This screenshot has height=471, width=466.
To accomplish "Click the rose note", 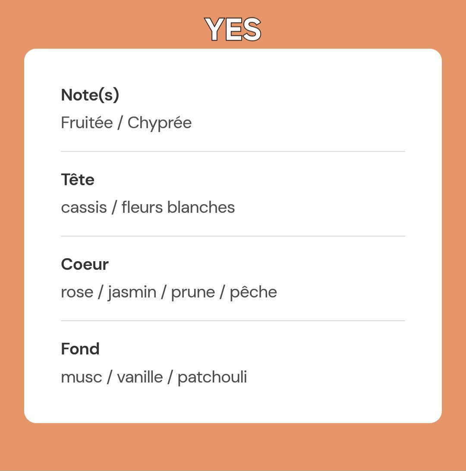I will click(77, 292).
